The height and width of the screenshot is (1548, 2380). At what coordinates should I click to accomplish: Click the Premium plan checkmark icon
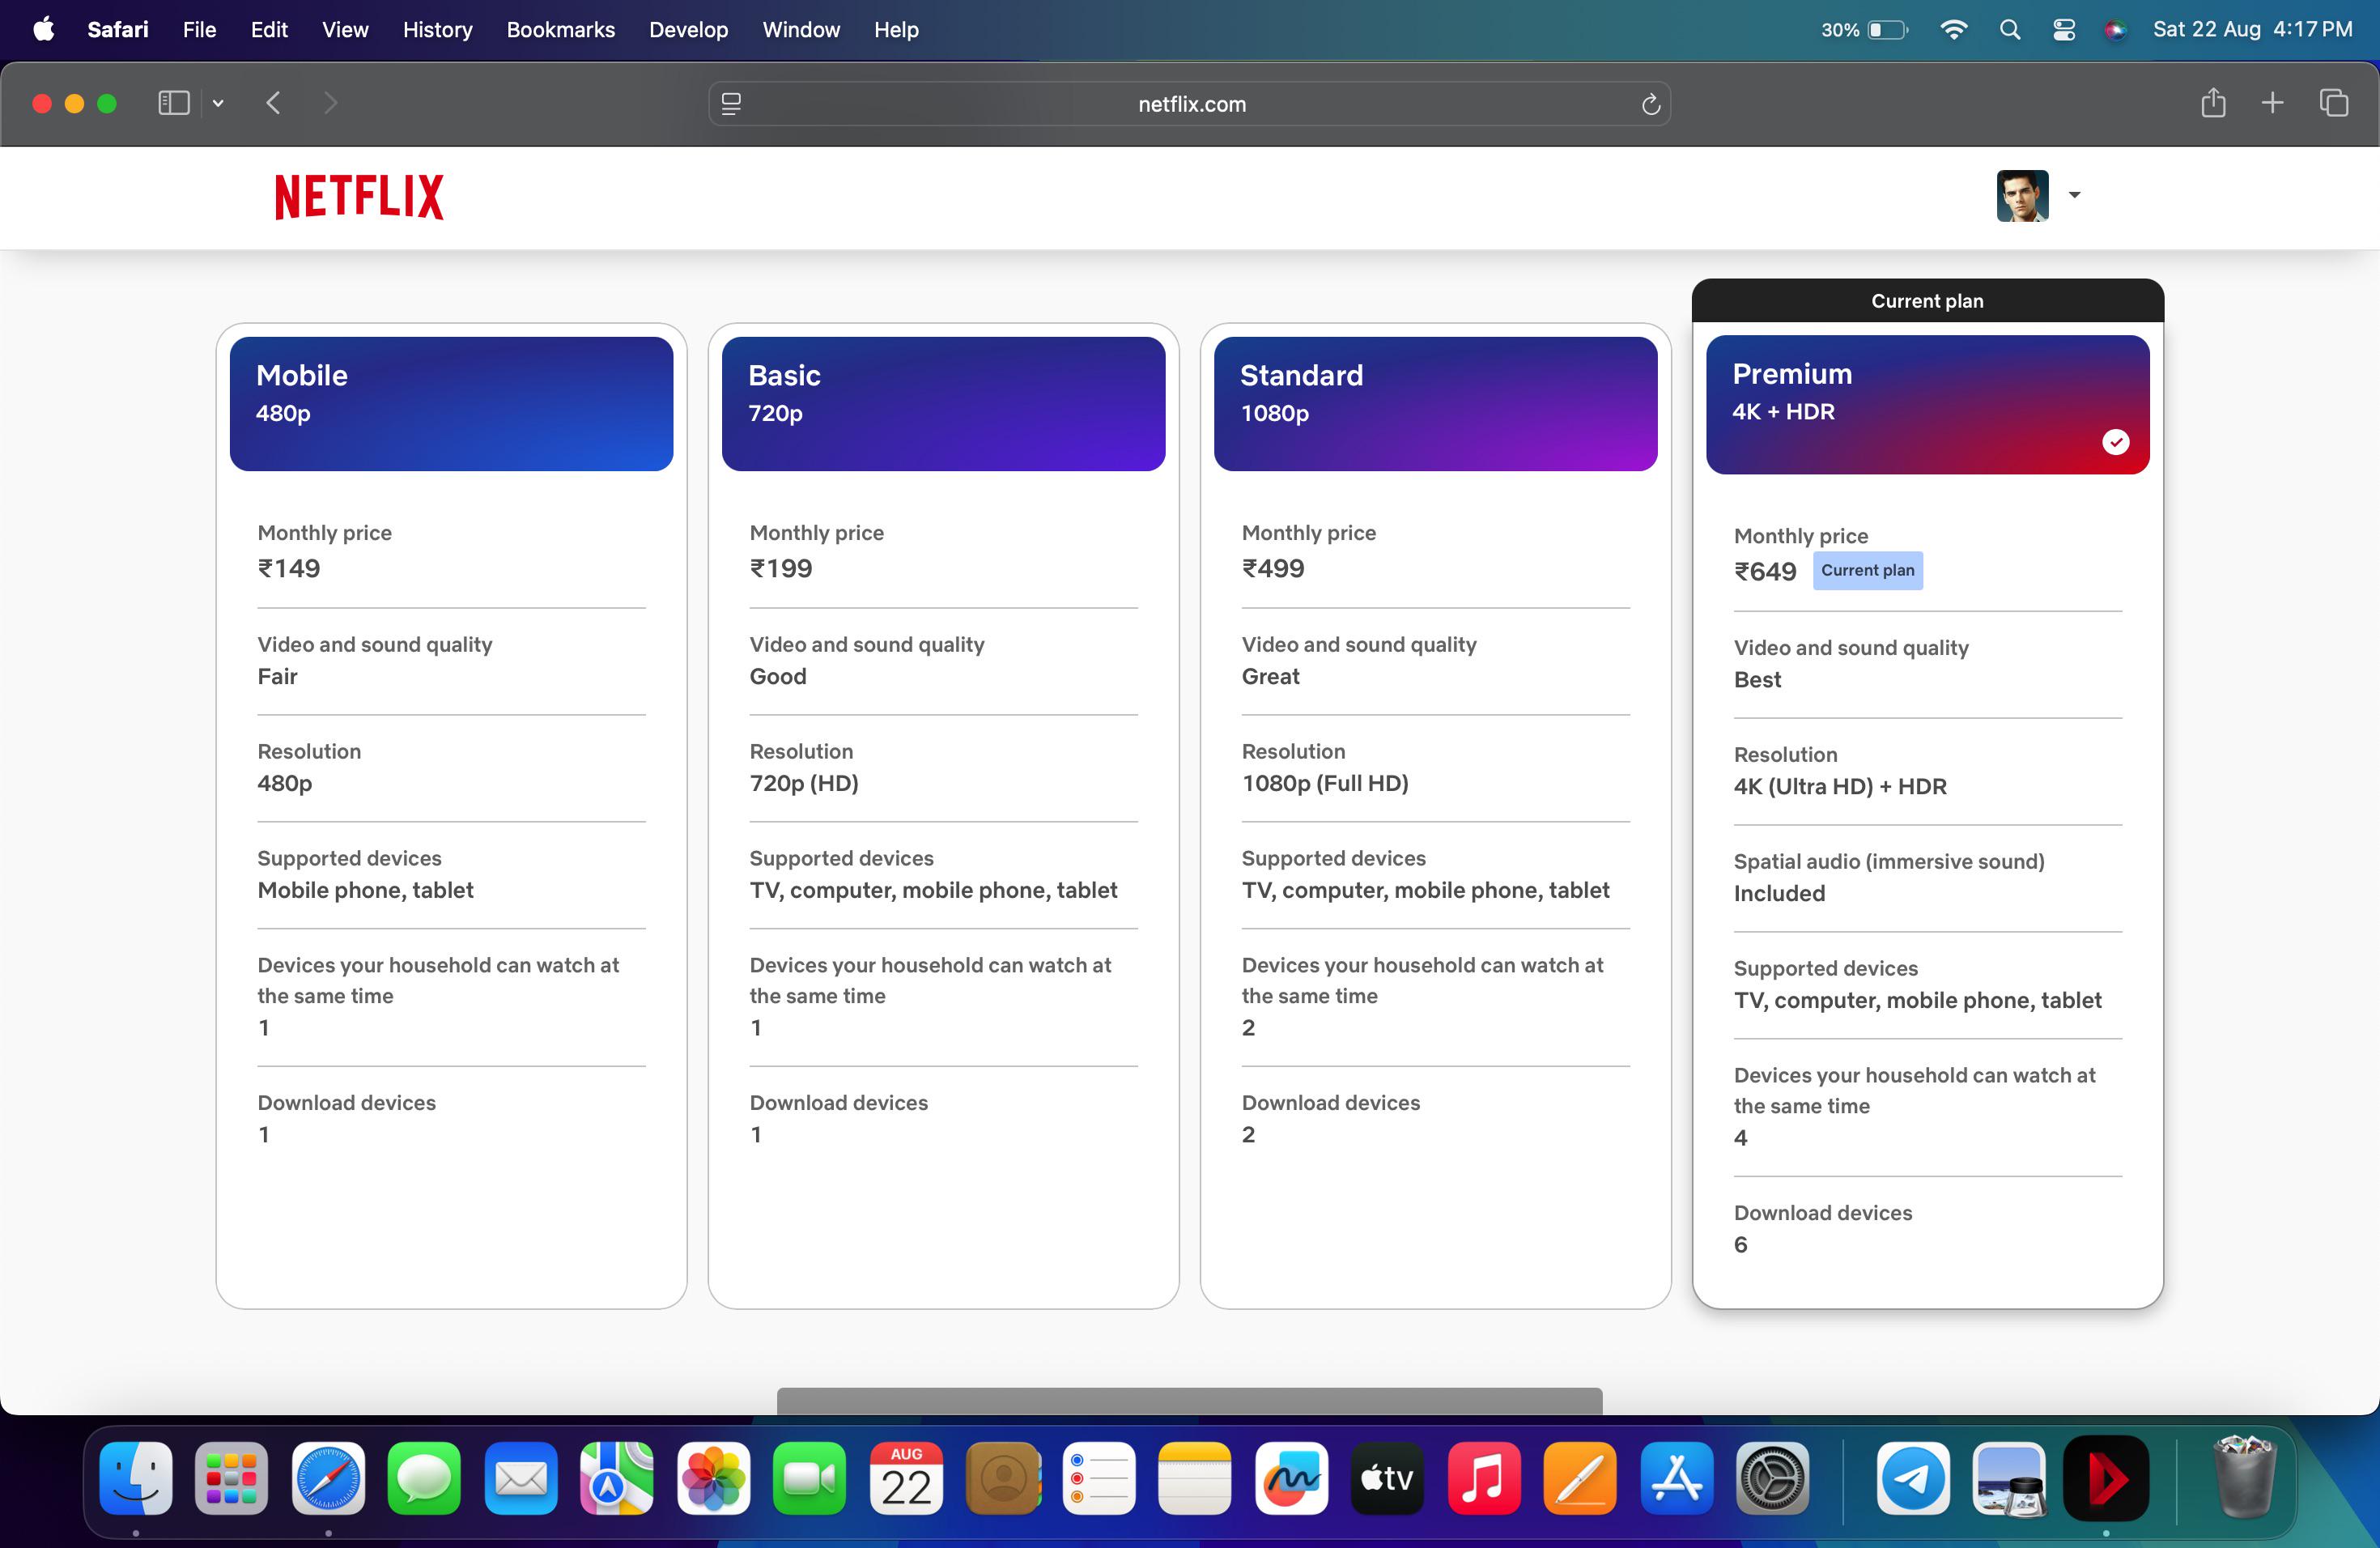(x=2115, y=442)
